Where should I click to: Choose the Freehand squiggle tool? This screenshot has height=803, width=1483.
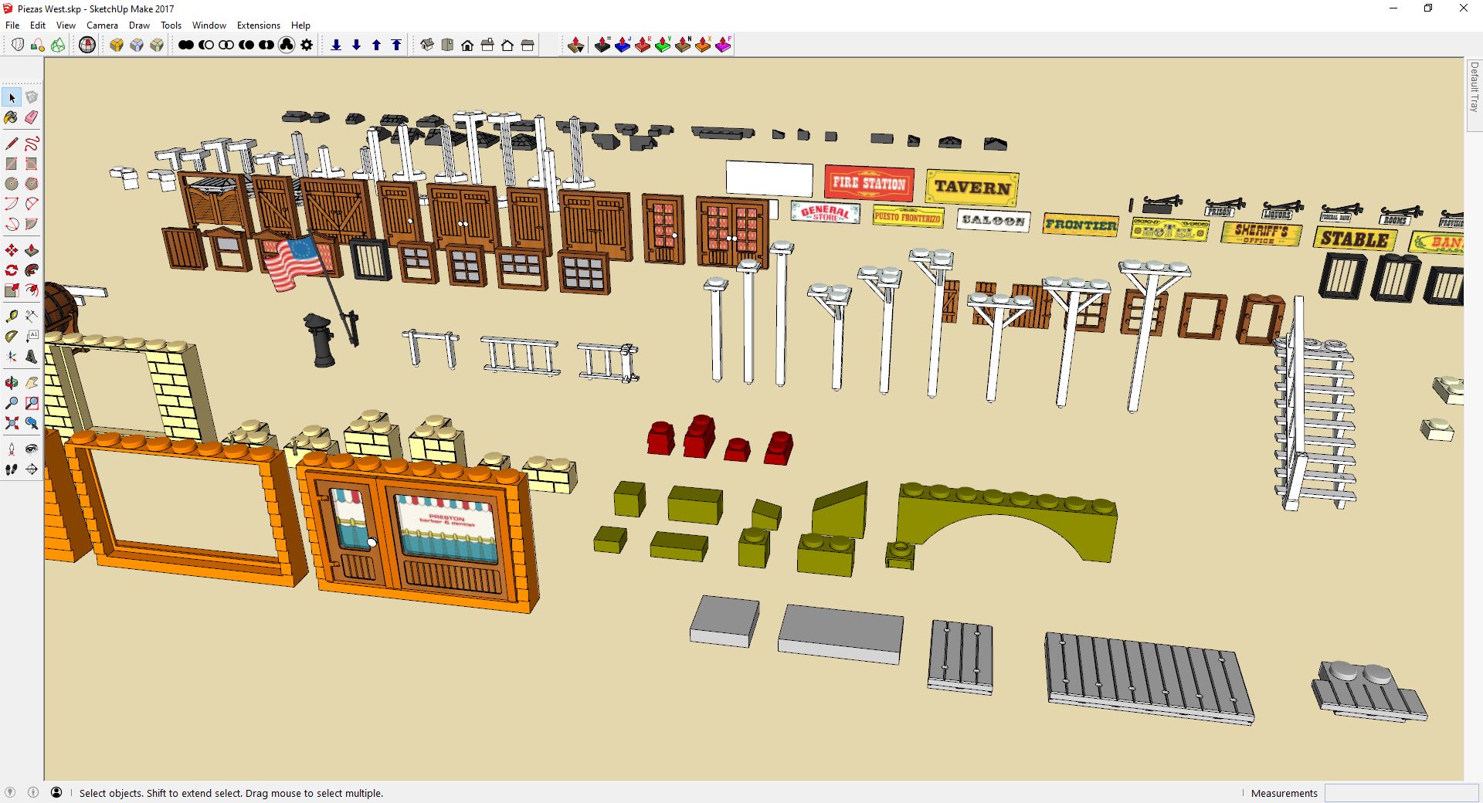pos(32,144)
